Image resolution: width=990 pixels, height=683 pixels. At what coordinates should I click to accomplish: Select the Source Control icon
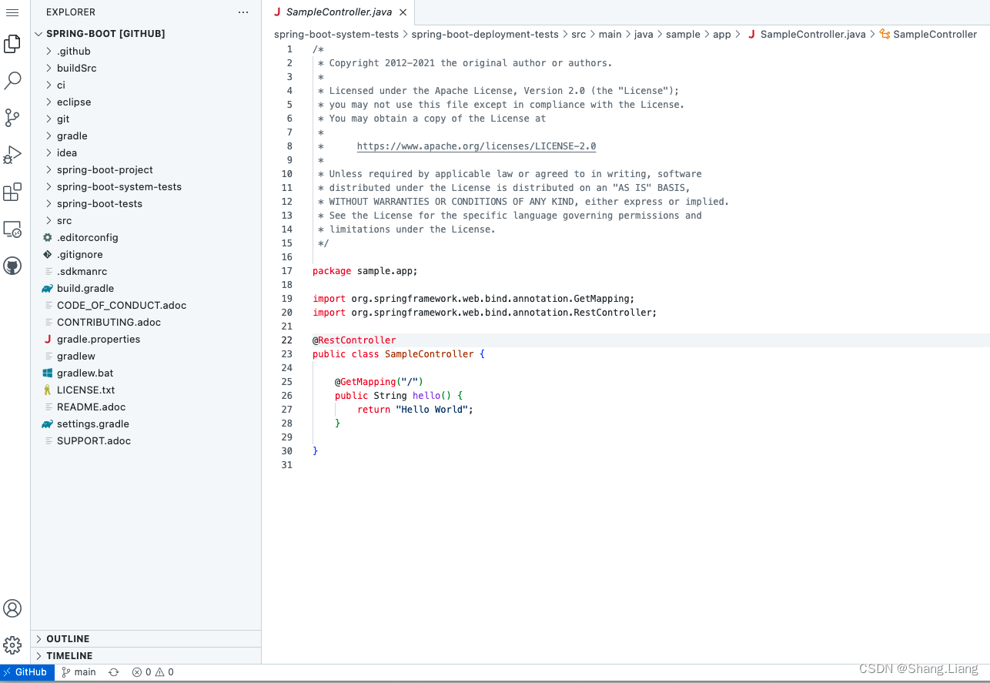click(x=12, y=117)
